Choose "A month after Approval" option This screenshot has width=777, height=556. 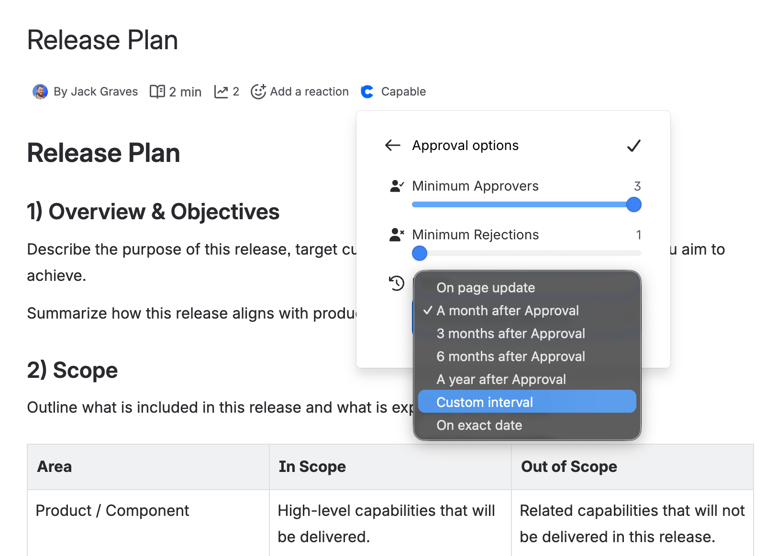click(508, 310)
